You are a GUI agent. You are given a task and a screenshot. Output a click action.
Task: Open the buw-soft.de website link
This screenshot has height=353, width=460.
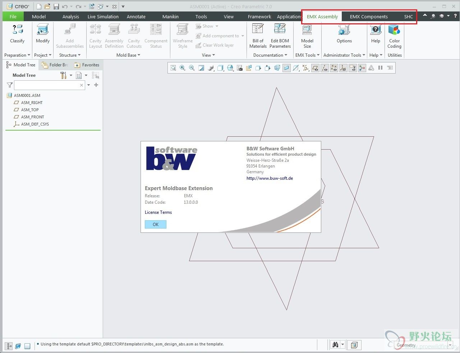tap(270, 178)
